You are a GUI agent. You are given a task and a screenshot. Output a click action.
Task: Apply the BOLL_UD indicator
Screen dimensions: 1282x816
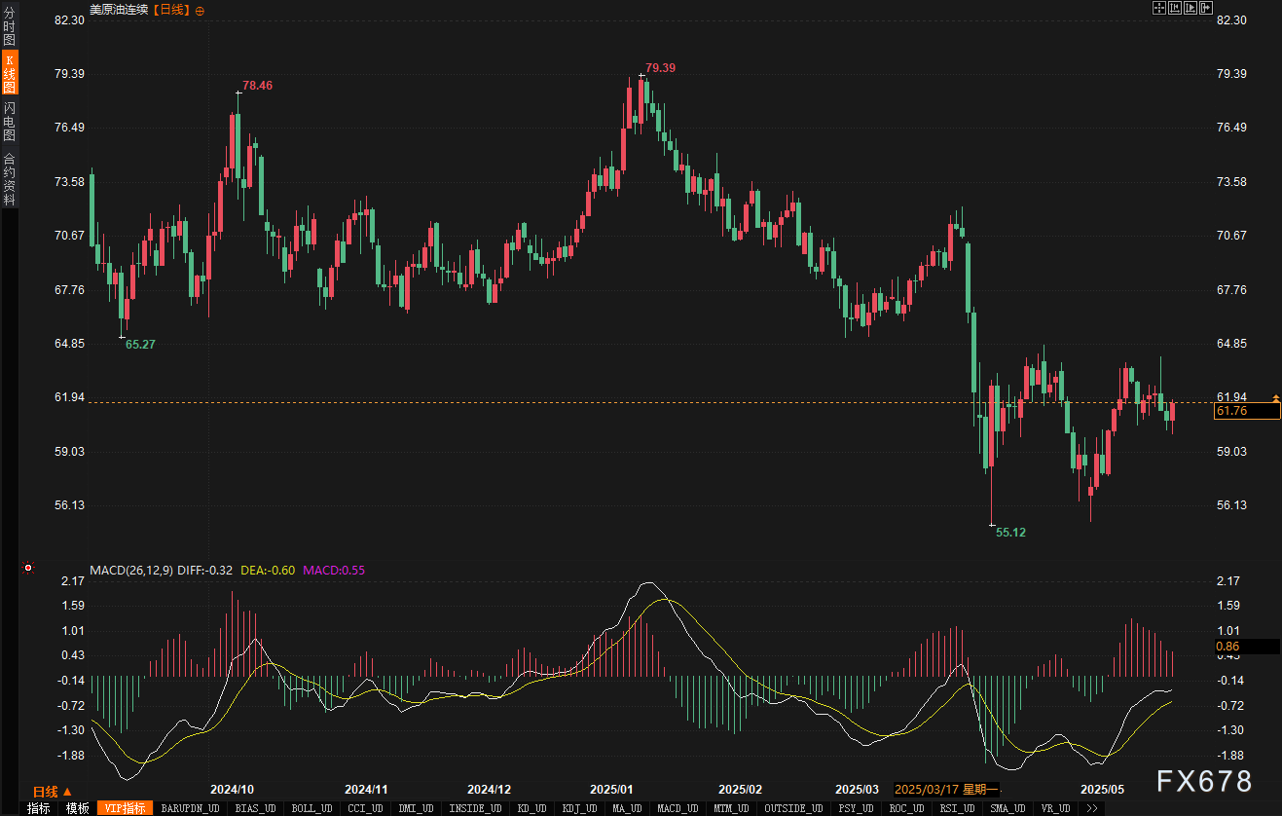[312, 808]
